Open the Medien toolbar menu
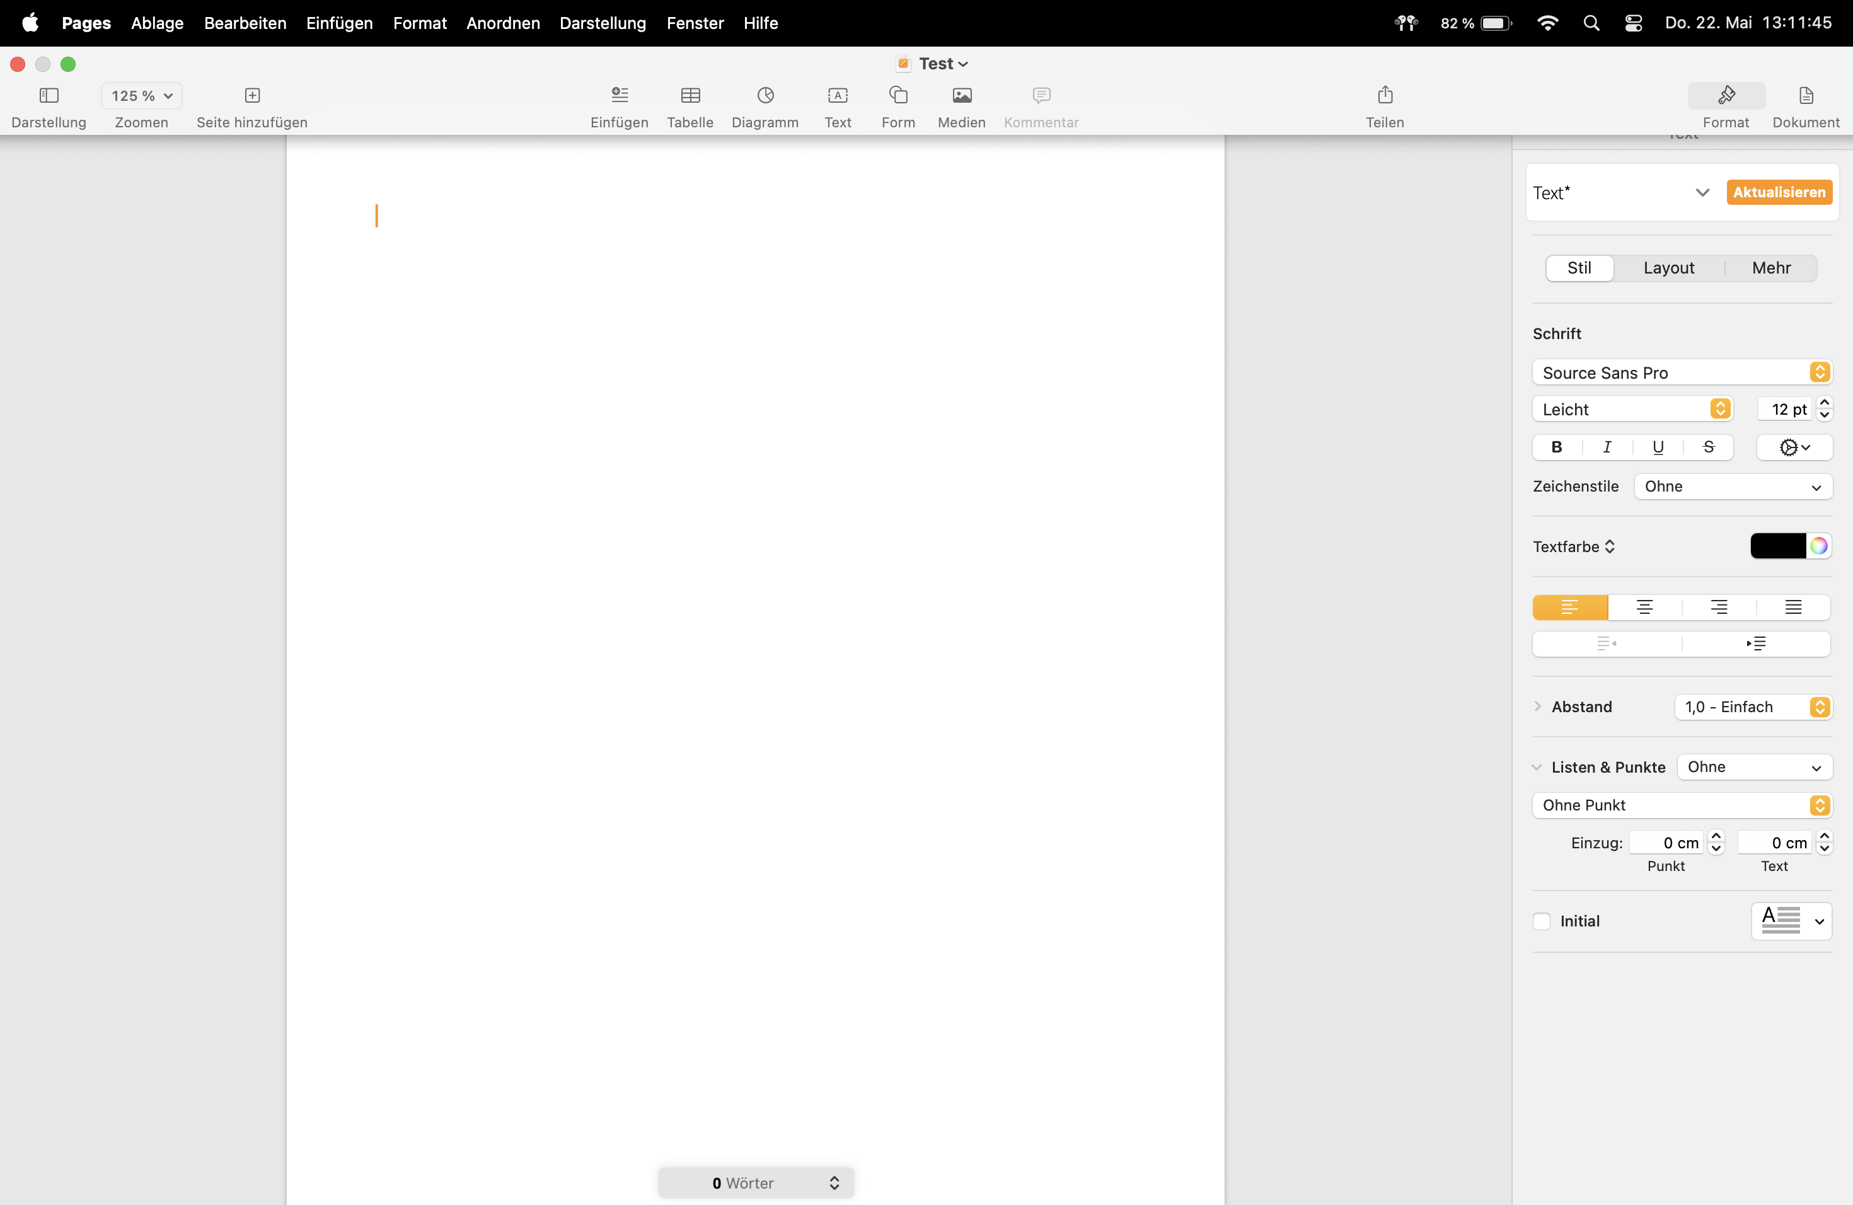 (962, 96)
